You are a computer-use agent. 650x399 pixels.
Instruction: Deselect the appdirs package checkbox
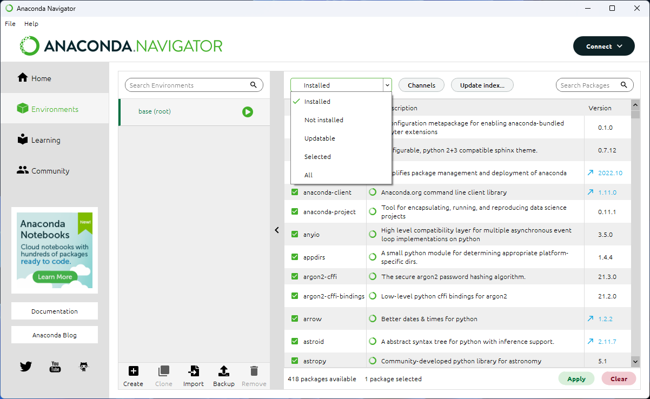pyautogui.click(x=295, y=257)
